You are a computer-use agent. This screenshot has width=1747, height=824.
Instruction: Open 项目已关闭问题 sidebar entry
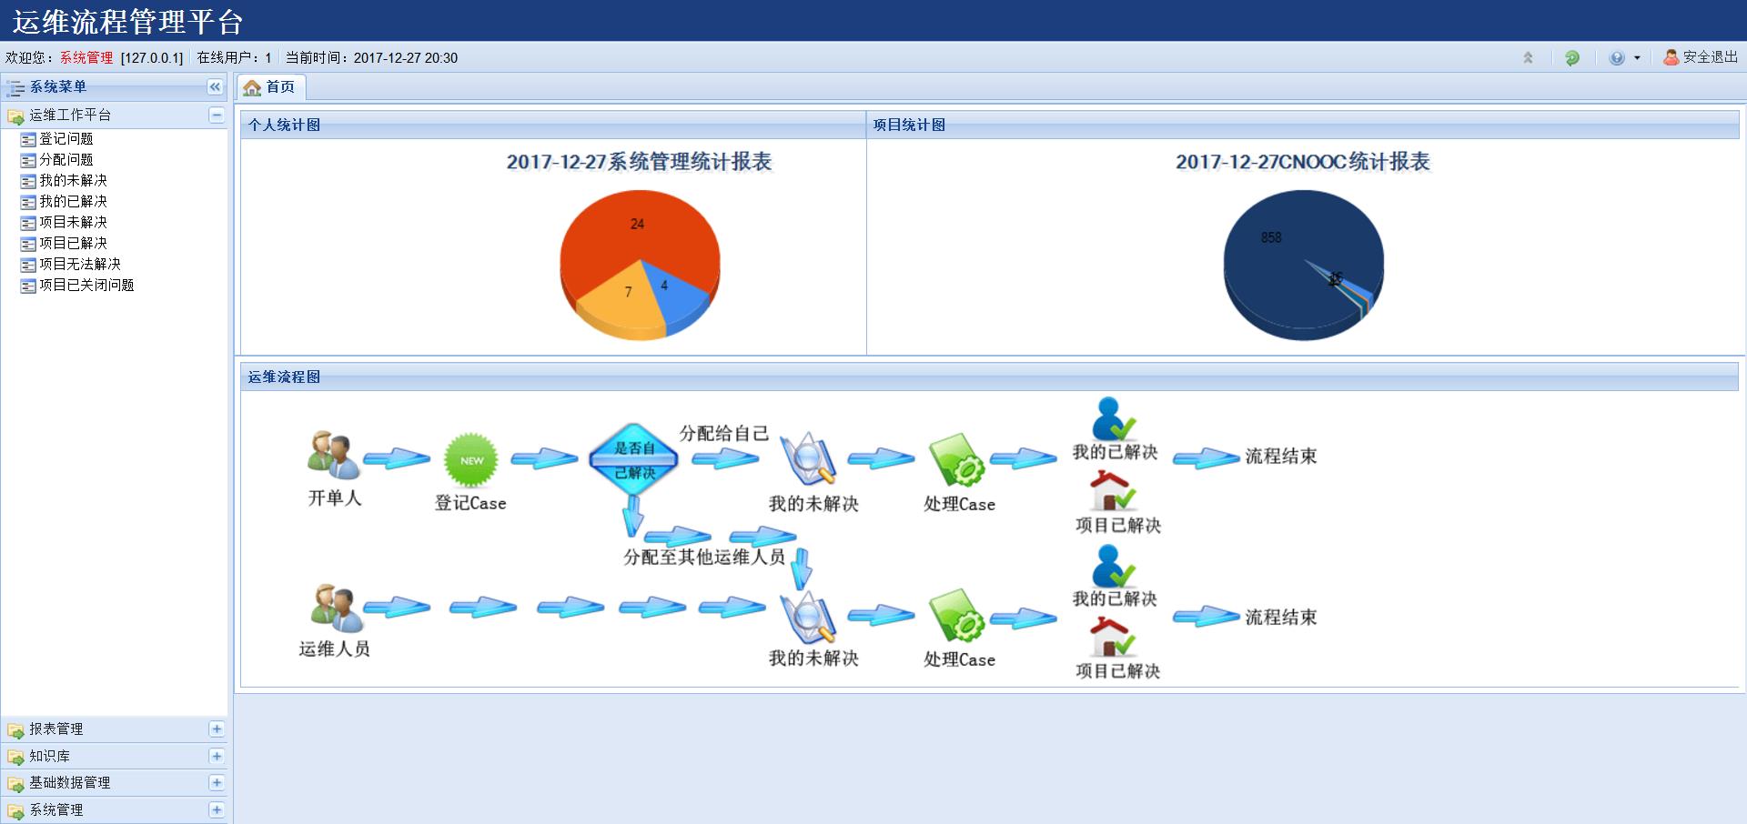86,286
